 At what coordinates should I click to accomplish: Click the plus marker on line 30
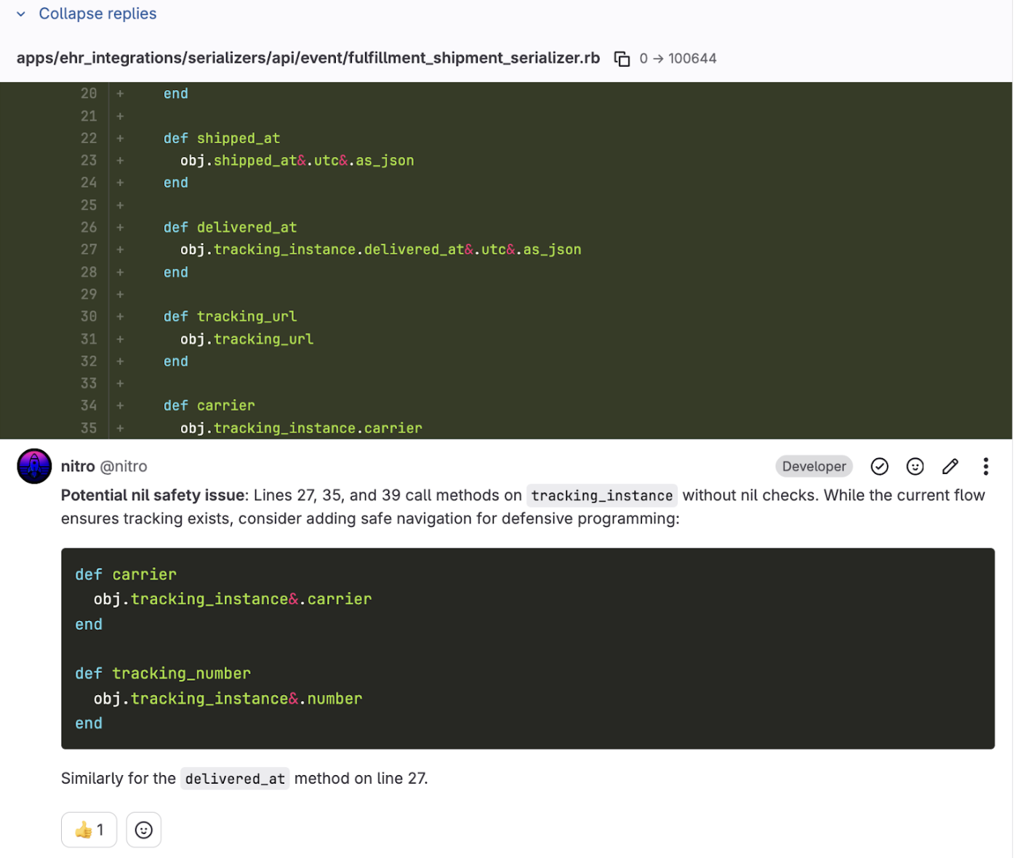[120, 316]
